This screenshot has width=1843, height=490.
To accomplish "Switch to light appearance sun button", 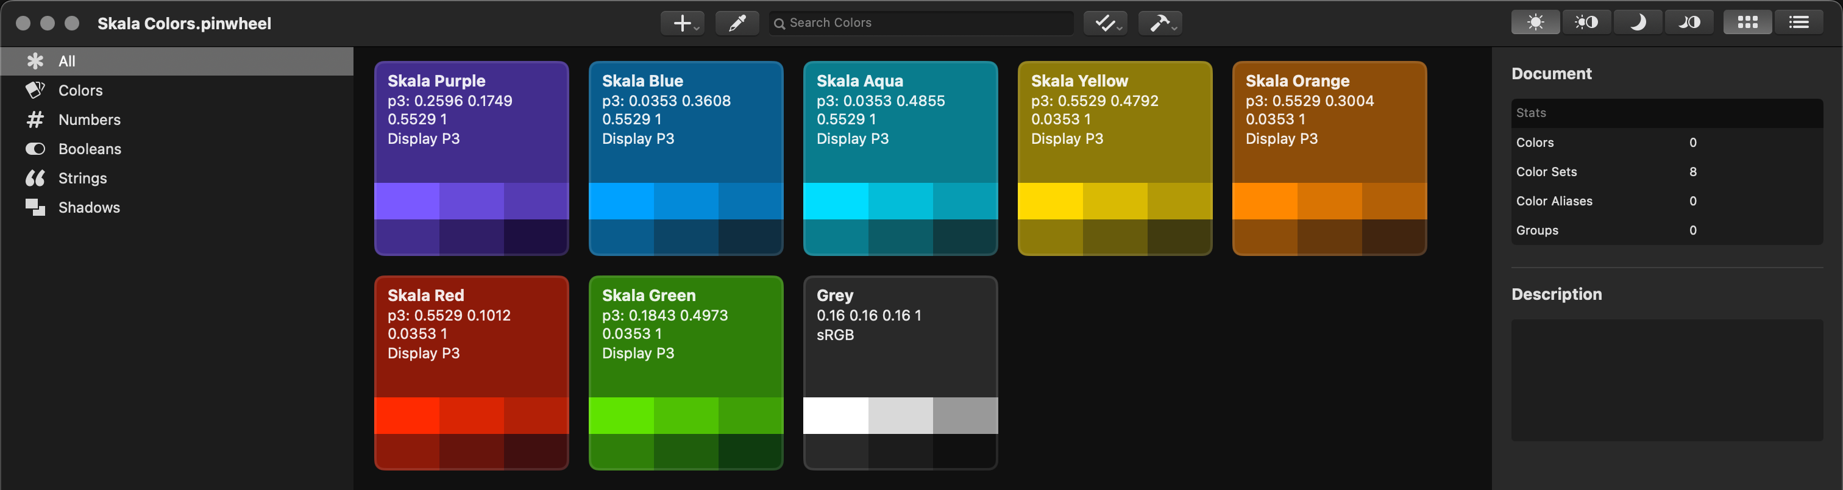I will [x=1535, y=23].
